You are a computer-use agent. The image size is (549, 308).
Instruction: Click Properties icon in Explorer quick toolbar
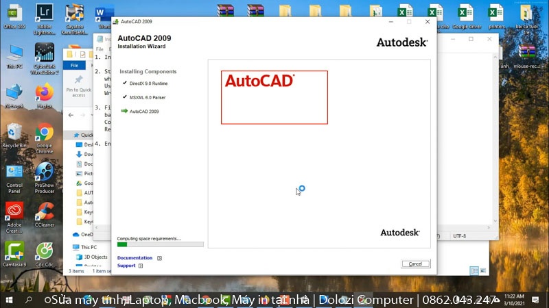(x=82, y=55)
